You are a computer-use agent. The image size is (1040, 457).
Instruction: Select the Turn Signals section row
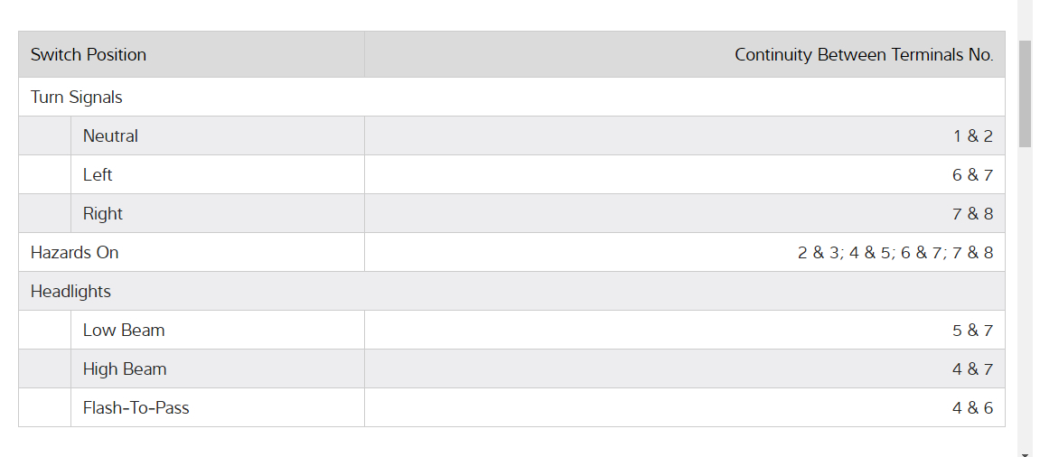tap(77, 98)
